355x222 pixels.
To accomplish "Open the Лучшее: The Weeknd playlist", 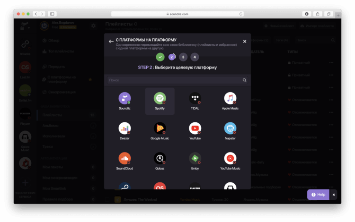I will pos(140,199).
